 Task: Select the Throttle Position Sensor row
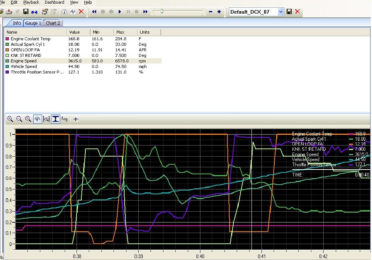coord(83,72)
